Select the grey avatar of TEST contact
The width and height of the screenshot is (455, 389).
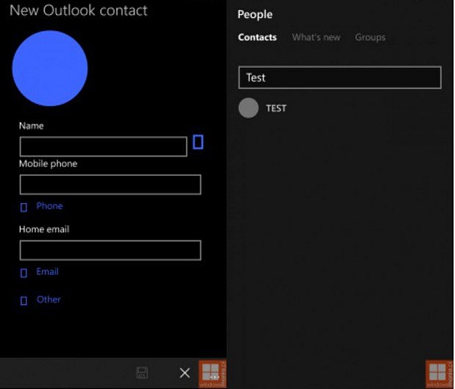coord(249,108)
